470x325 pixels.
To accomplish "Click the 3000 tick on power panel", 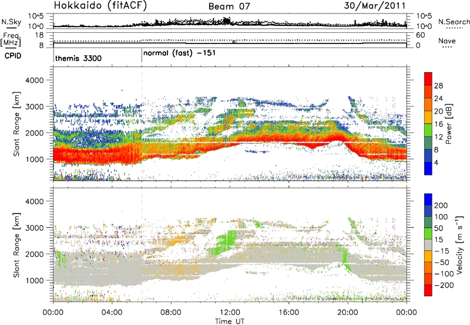I will [x=34, y=107].
